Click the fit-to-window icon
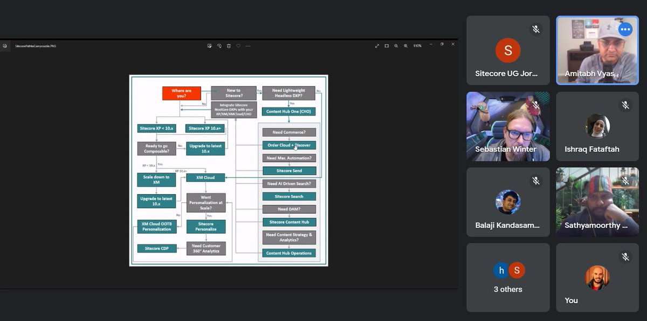 point(386,46)
